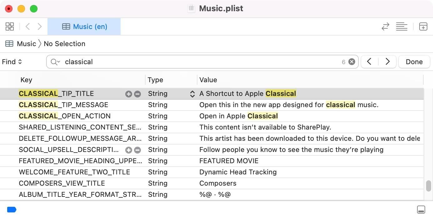Click the Key column header
433x218 pixels.
[26, 80]
